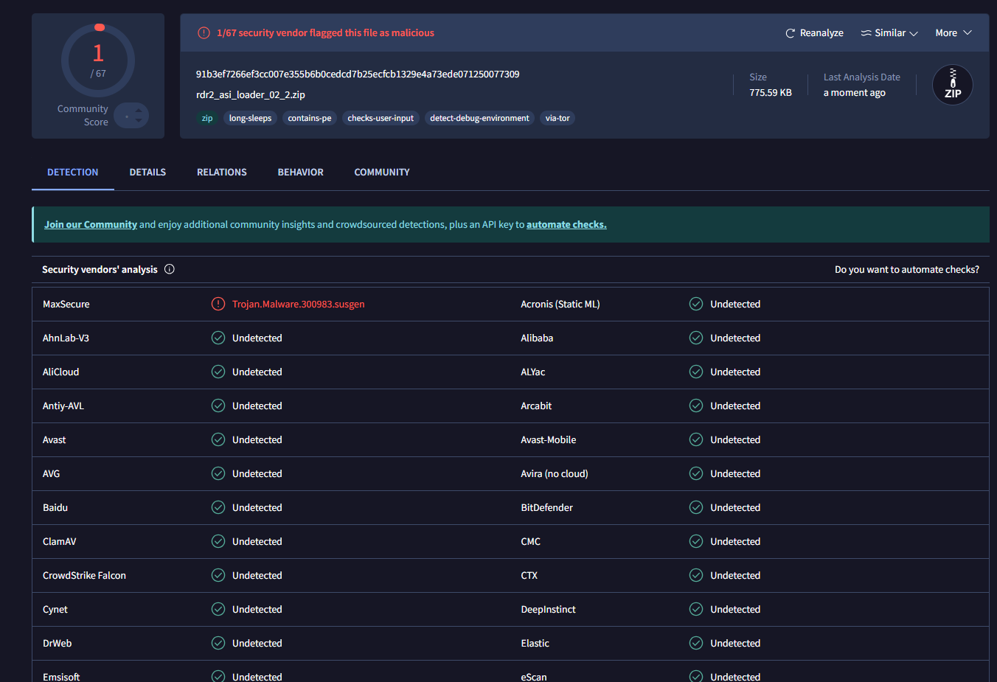Click the Similar files icon
Viewport: 997px width, 682px height.
point(866,33)
